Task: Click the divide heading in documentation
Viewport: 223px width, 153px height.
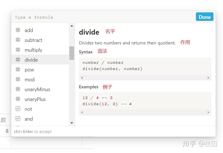Action: [89, 32]
